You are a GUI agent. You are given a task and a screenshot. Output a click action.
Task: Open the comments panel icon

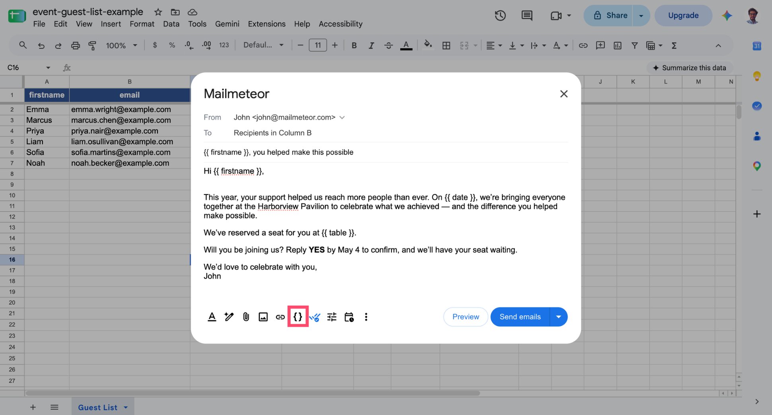pos(527,16)
